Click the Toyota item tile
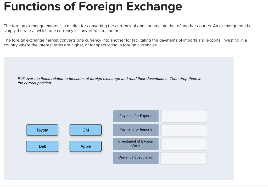Screen dimensions: 268x187 42,130
